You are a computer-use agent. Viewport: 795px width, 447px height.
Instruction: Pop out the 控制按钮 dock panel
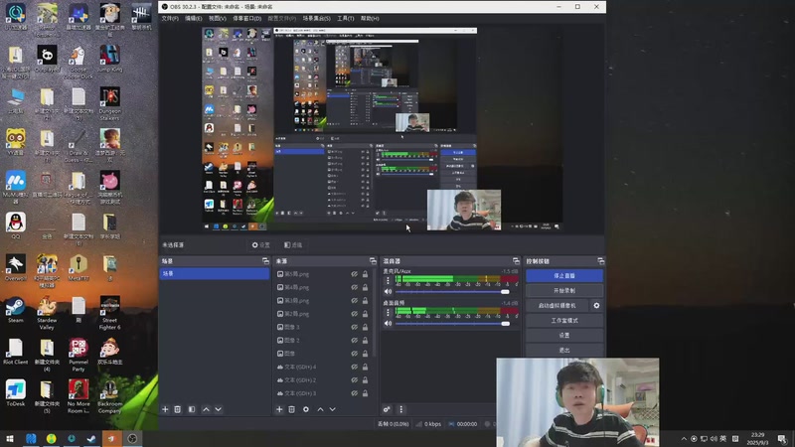601,261
